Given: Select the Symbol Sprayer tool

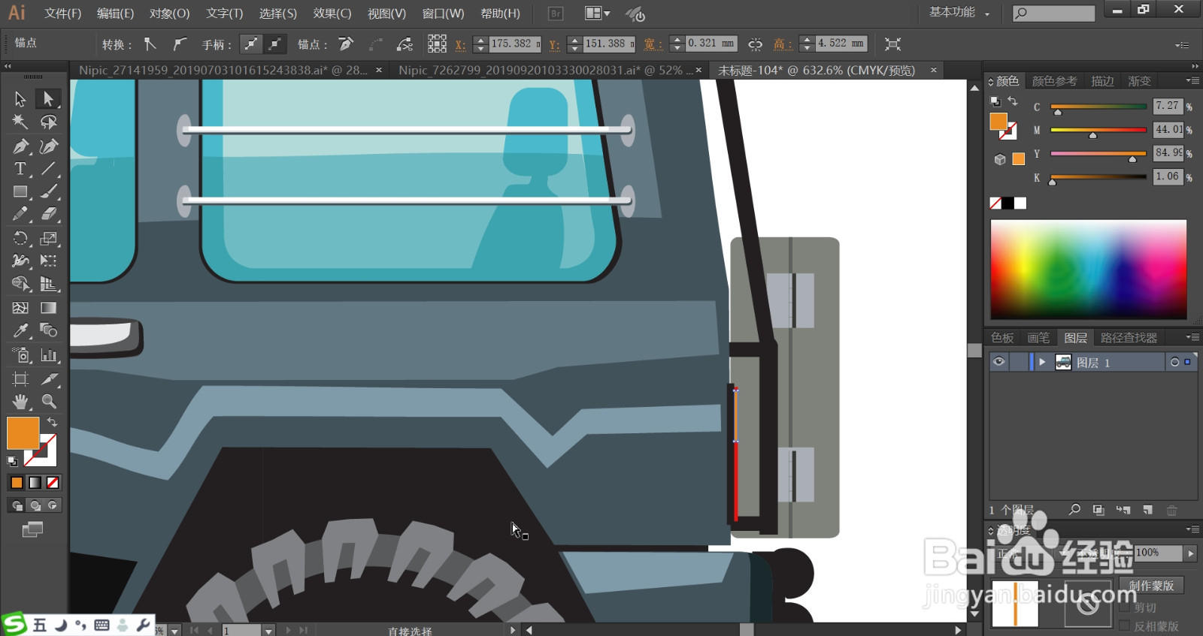Looking at the screenshot, I should (20, 354).
